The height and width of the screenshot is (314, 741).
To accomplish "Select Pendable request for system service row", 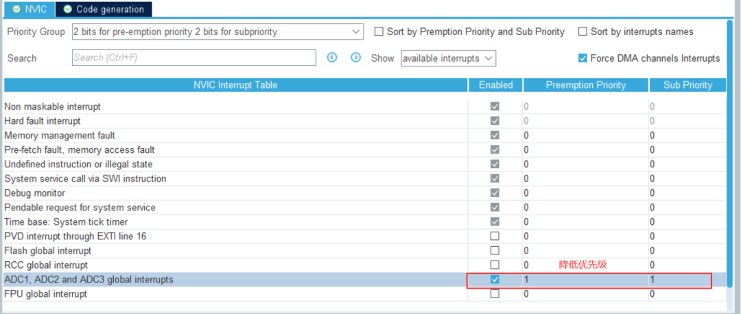I will (365, 207).
